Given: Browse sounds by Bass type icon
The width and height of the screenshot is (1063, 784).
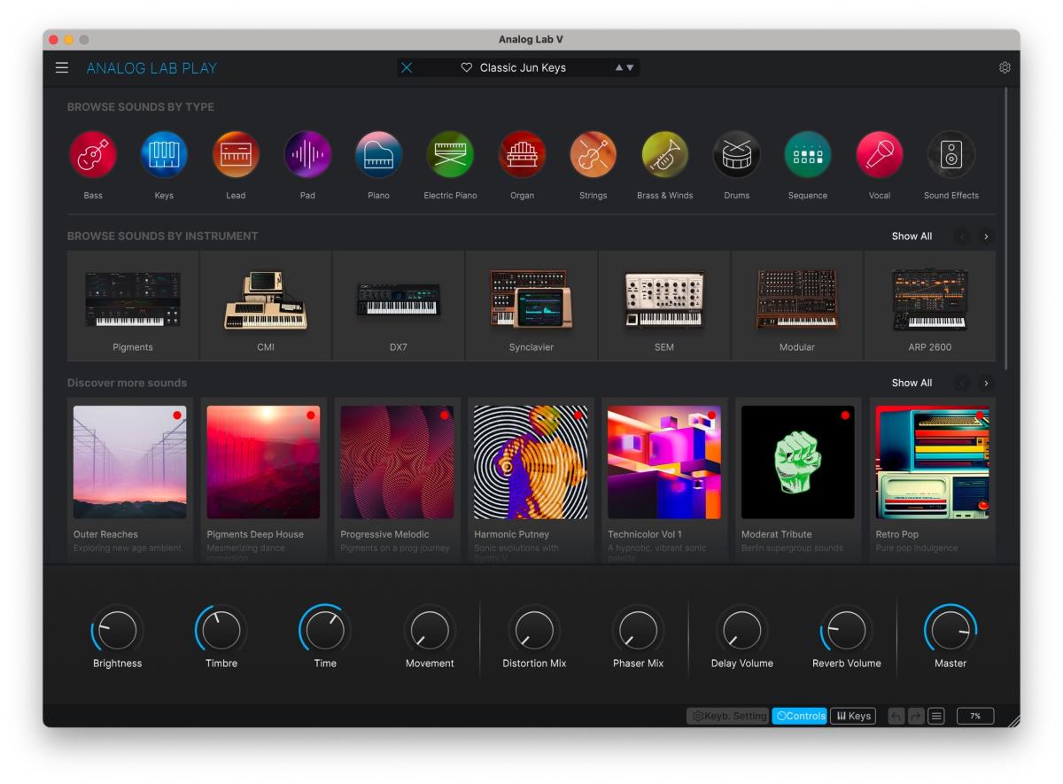Looking at the screenshot, I should tap(93, 155).
